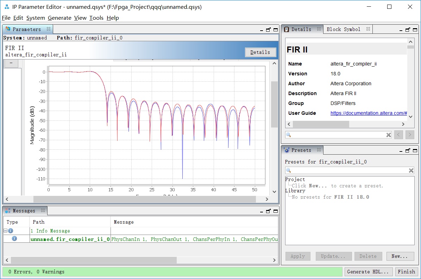Switch to the Block Symbol tab
The width and height of the screenshot is (421, 279).
[x=344, y=29]
